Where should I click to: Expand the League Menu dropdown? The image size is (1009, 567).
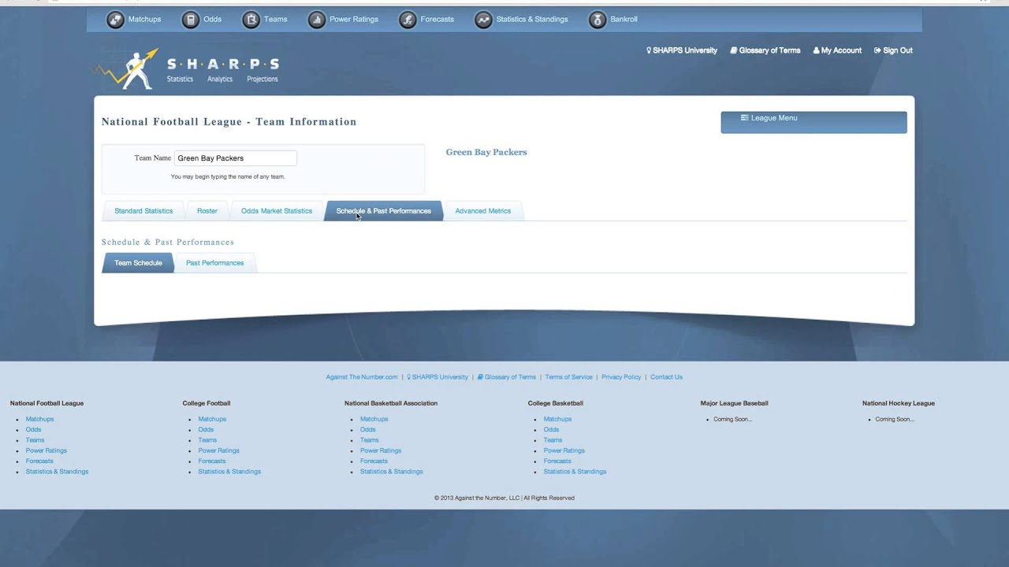point(814,122)
